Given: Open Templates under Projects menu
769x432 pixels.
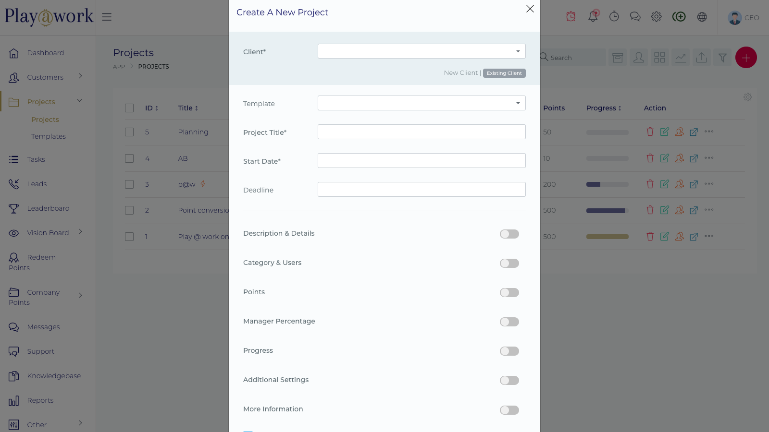Looking at the screenshot, I should (49, 136).
